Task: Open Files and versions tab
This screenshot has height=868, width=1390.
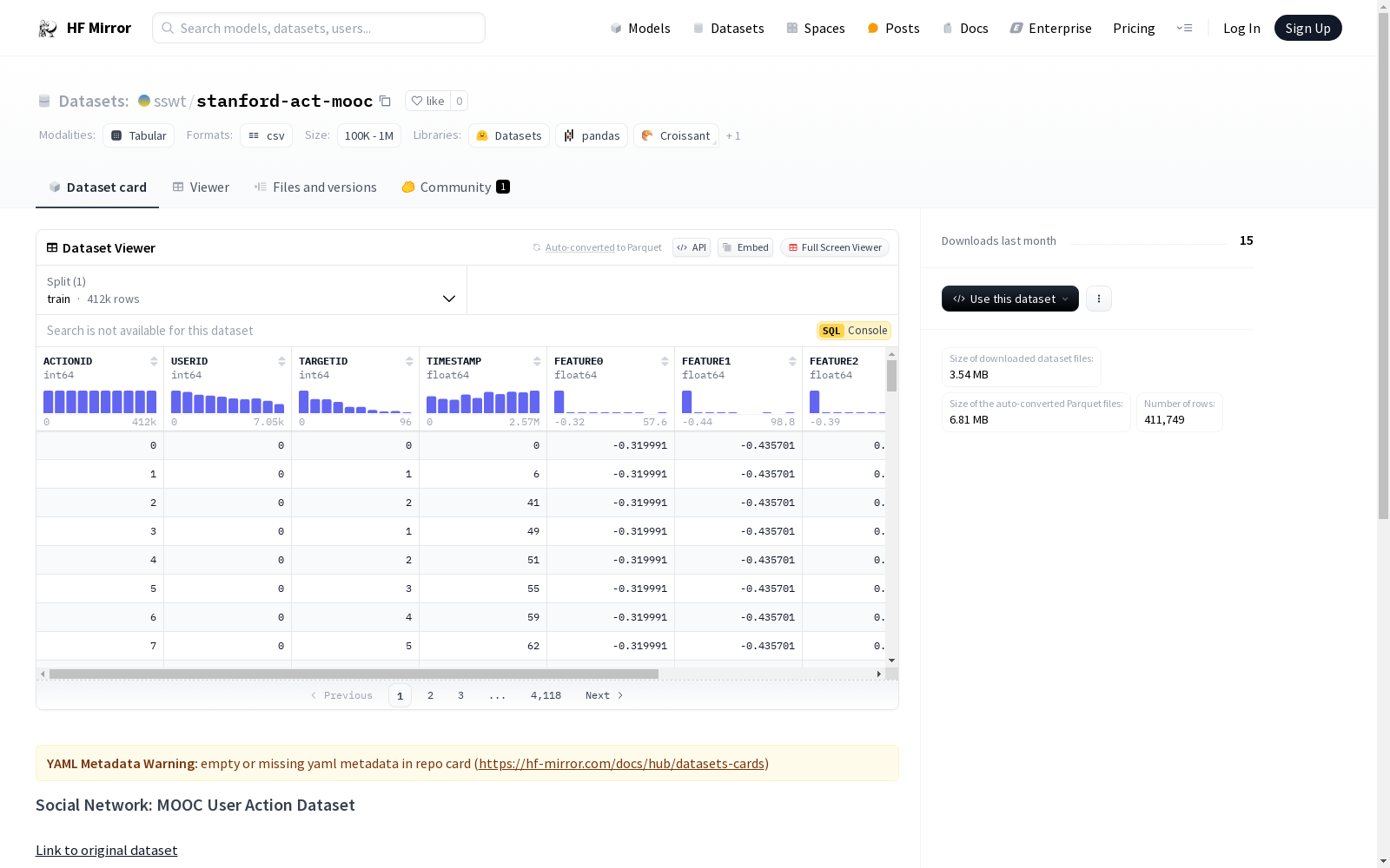Action: pos(315,187)
